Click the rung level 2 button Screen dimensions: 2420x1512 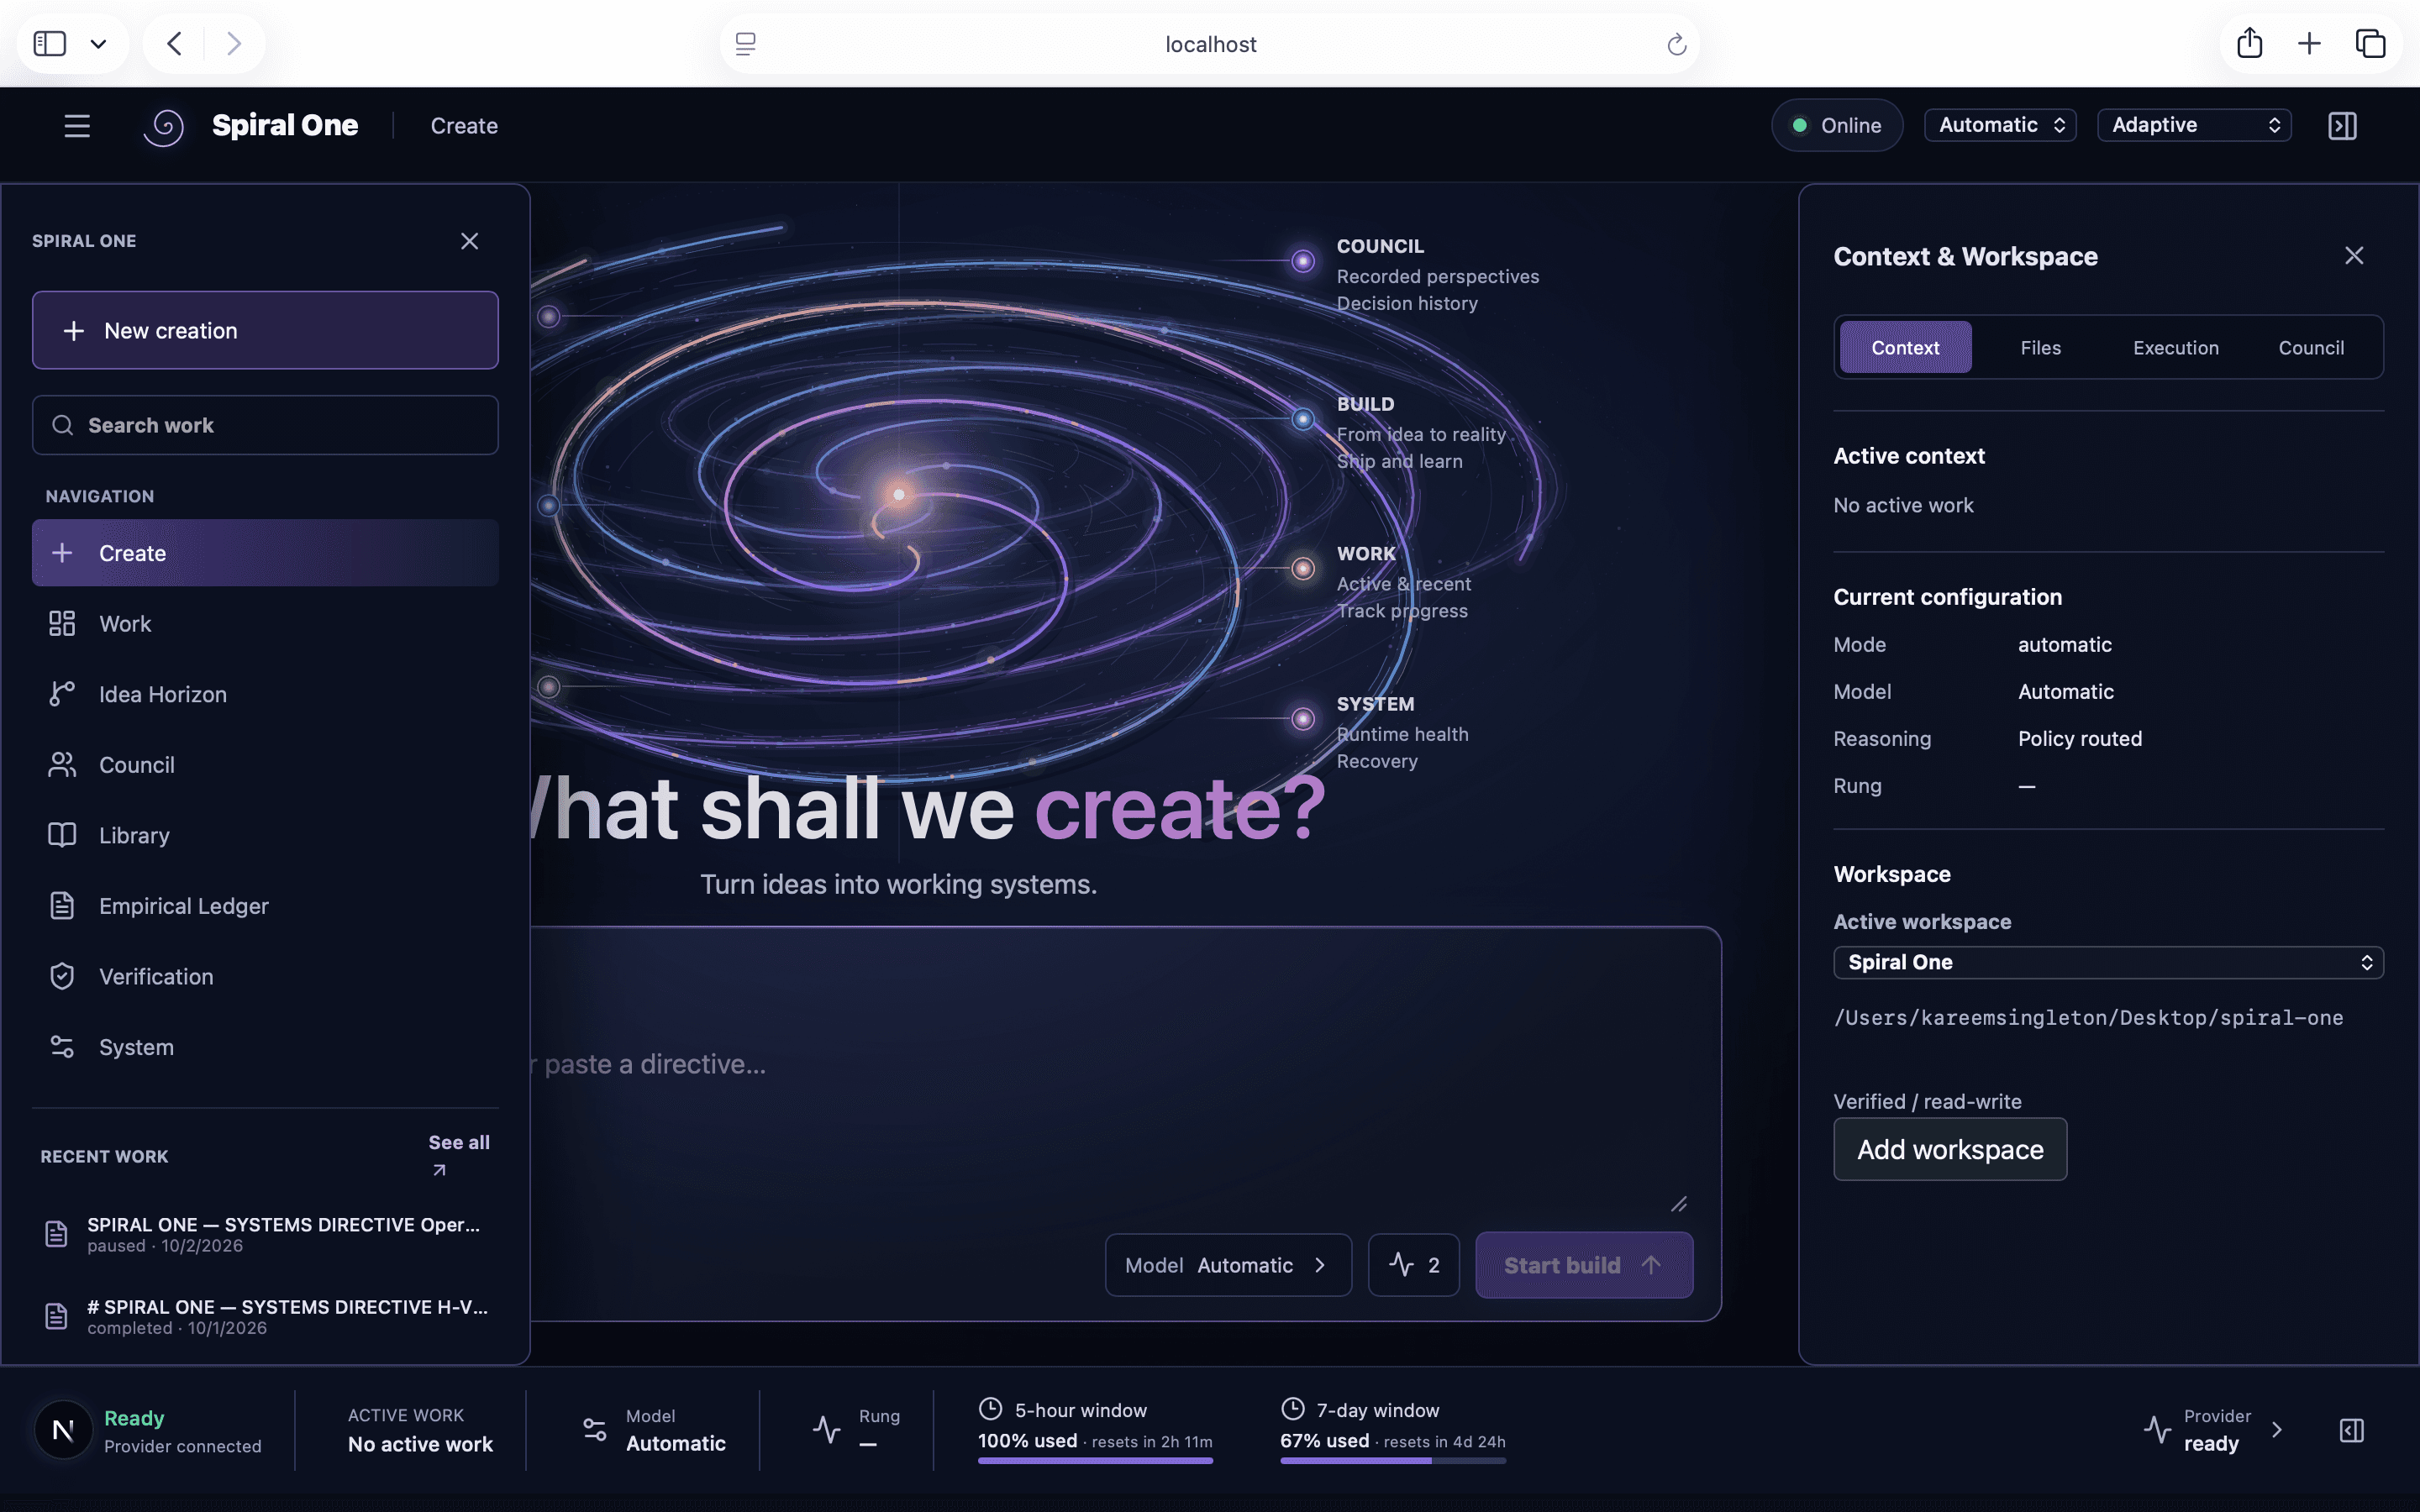[1413, 1265]
